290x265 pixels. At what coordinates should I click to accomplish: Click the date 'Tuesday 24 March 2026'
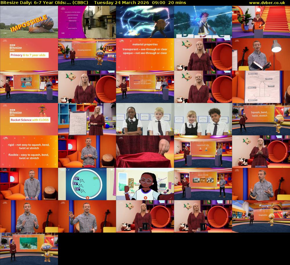[122, 3]
